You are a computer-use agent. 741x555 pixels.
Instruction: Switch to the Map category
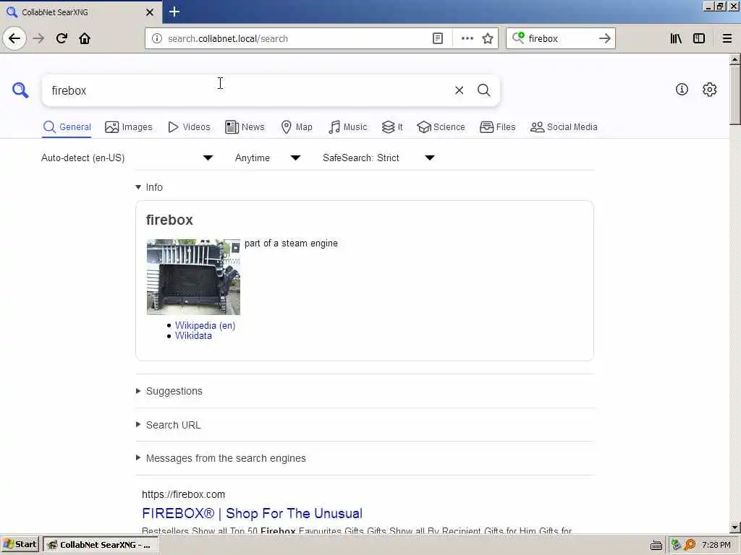[x=297, y=127]
